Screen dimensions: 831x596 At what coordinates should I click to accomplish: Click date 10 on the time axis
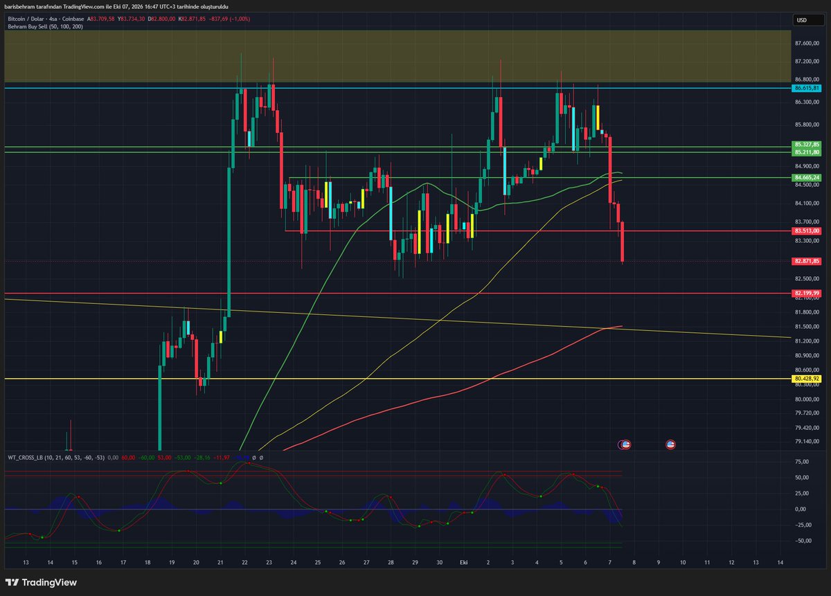[683, 563]
